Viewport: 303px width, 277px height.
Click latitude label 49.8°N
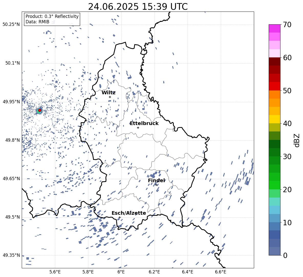point(13,140)
